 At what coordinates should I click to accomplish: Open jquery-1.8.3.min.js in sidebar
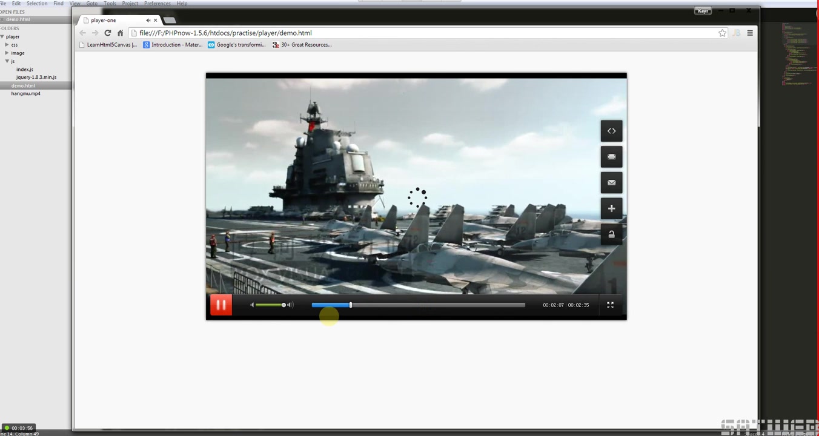click(x=36, y=77)
